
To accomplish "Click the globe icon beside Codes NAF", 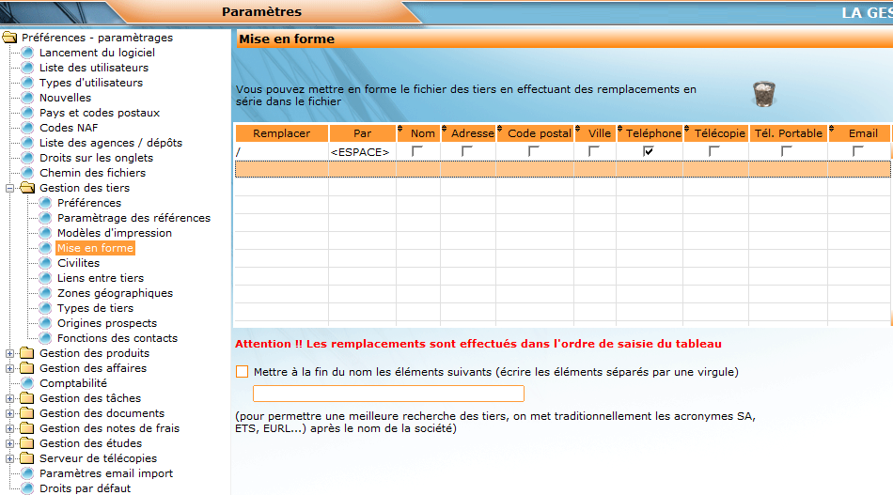I will (27, 128).
